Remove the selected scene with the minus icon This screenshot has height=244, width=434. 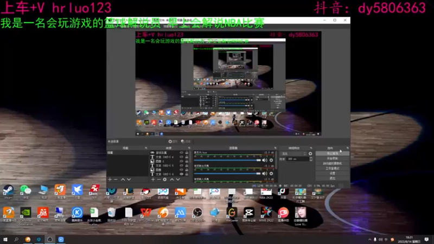(116, 179)
